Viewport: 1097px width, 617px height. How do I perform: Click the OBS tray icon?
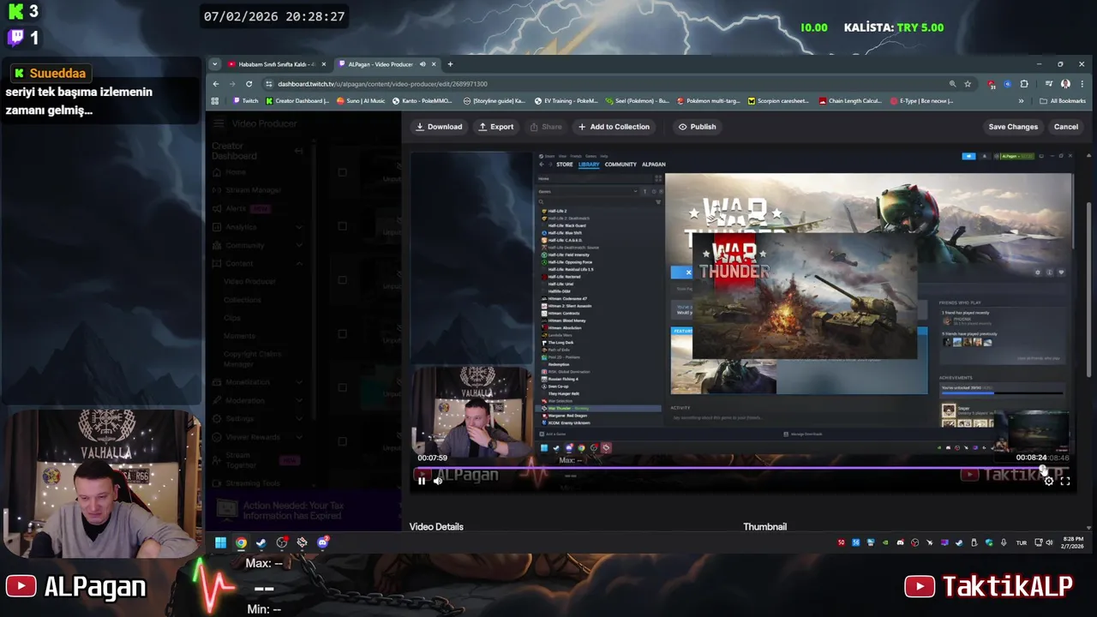click(x=914, y=542)
